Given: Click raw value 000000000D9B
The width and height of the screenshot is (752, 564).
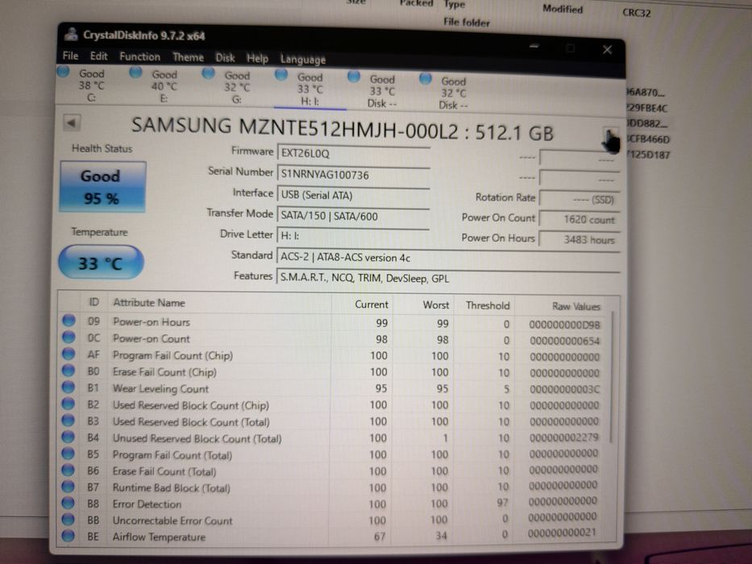Looking at the screenshot, I should (564, 325).
